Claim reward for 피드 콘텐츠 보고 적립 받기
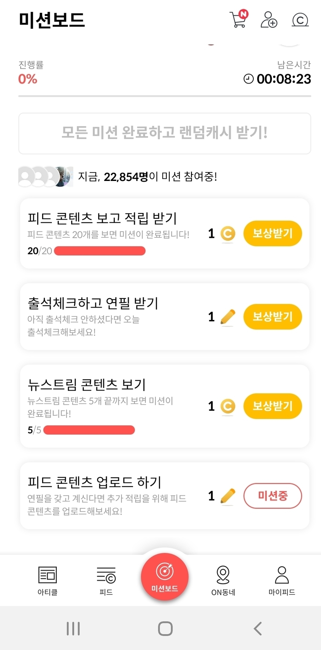This screenshot has width=321, height=650. tap(272, 234)
